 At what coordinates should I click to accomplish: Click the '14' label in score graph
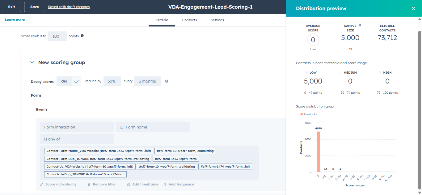coord(326,169)
